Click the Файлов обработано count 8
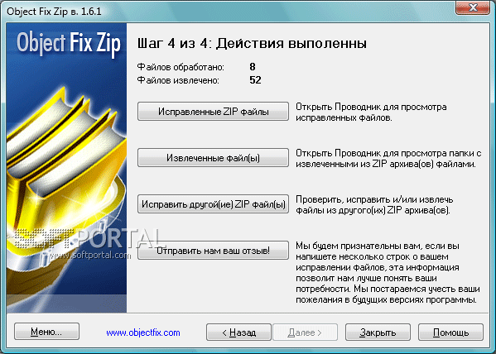The image size is (496, 354). (x=252, y=67)
